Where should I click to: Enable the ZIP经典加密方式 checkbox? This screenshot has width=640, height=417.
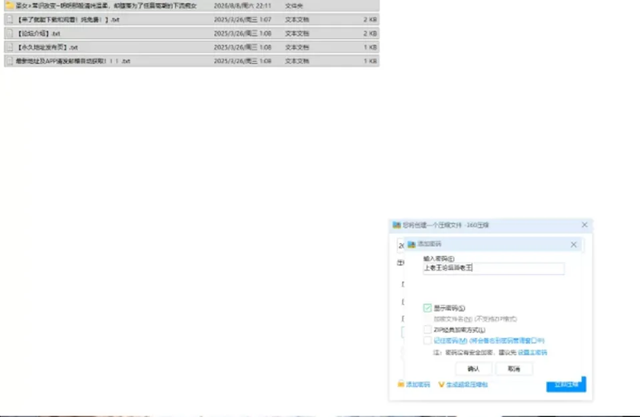pyautogui.click(x=427, y=330)
